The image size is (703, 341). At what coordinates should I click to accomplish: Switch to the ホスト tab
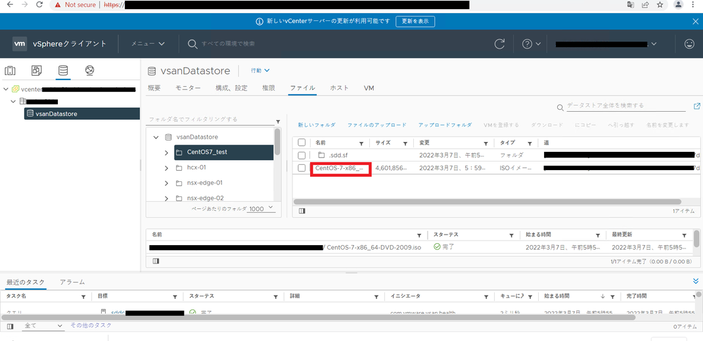(340, 88)
